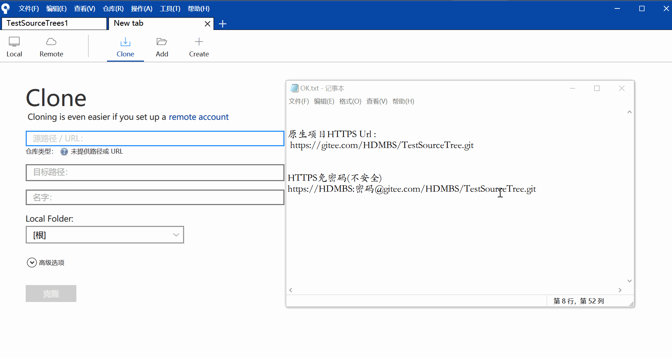
Task: Open Notepad 帮助(H) menu
Action: pyautogui.click(x=403, y=101)
